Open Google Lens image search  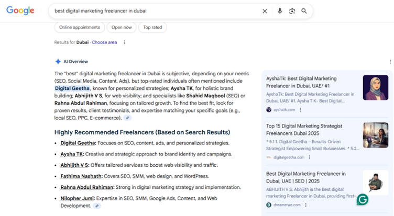click(x=292, y=11)
